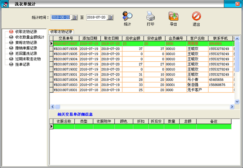Click customer name 周丽丽
The width and height of the screenshot is (243, 168).
193,44
